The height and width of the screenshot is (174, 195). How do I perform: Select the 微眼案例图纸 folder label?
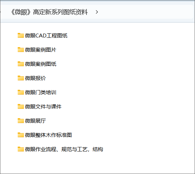tap(41, 64)
